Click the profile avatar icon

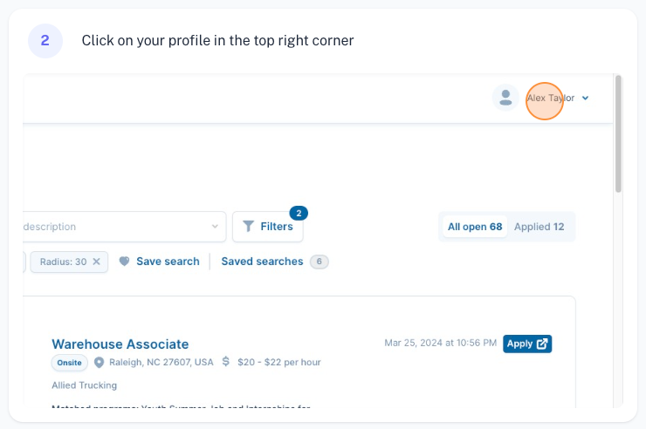(x=505, y=98)
